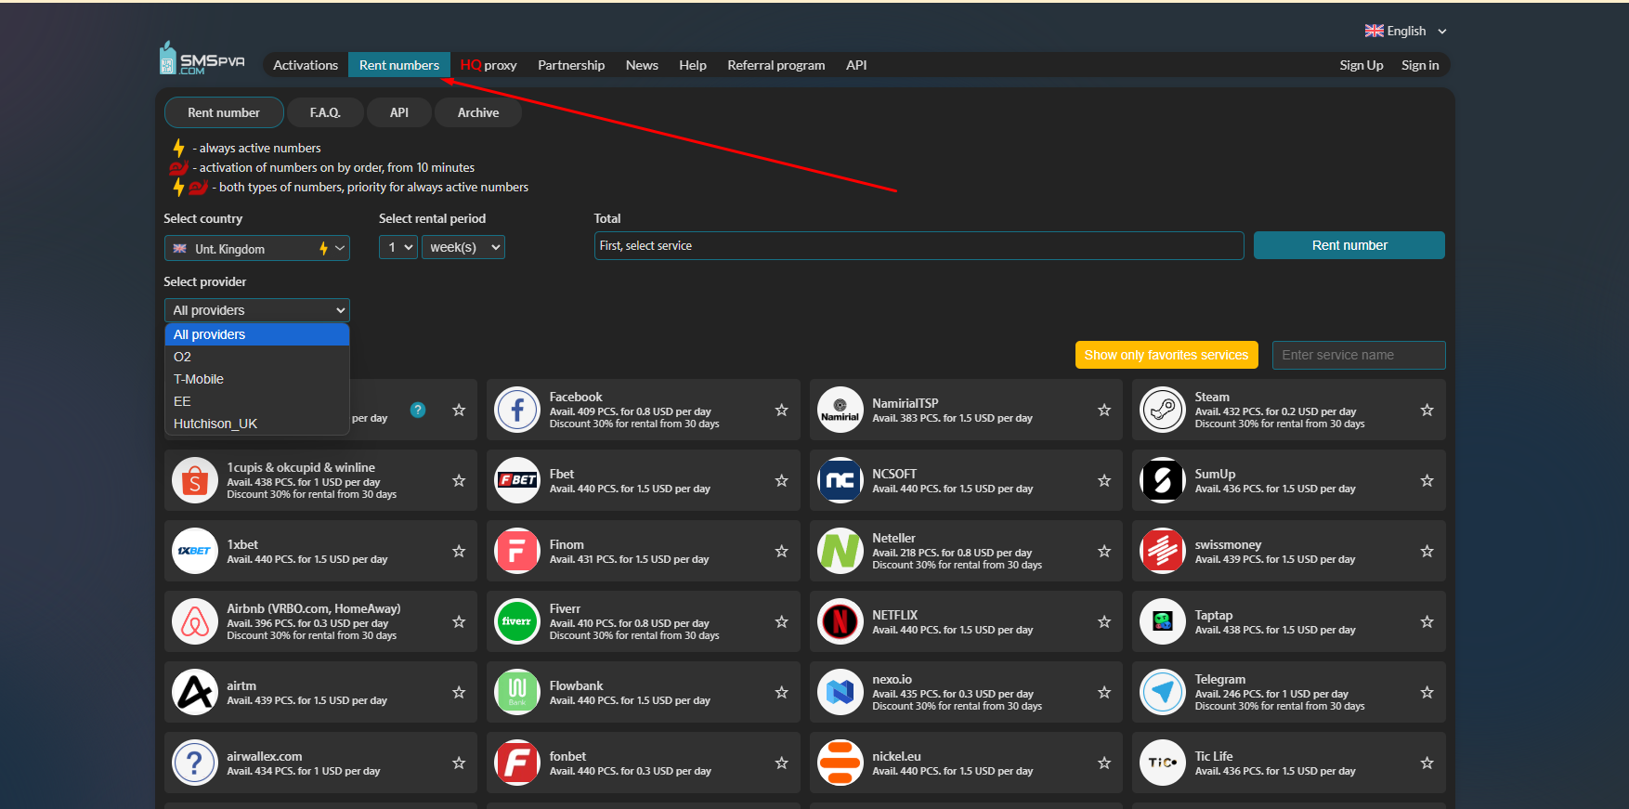1629x809 pixels.
Task: Select All providers option in the list
Action: (257, 334)
